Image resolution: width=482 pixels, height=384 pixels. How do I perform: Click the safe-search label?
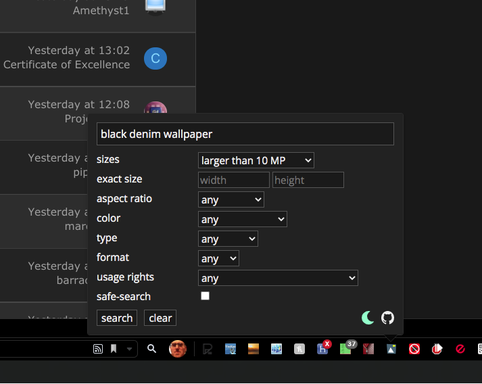pyautogui.click(x=124, y=297)
